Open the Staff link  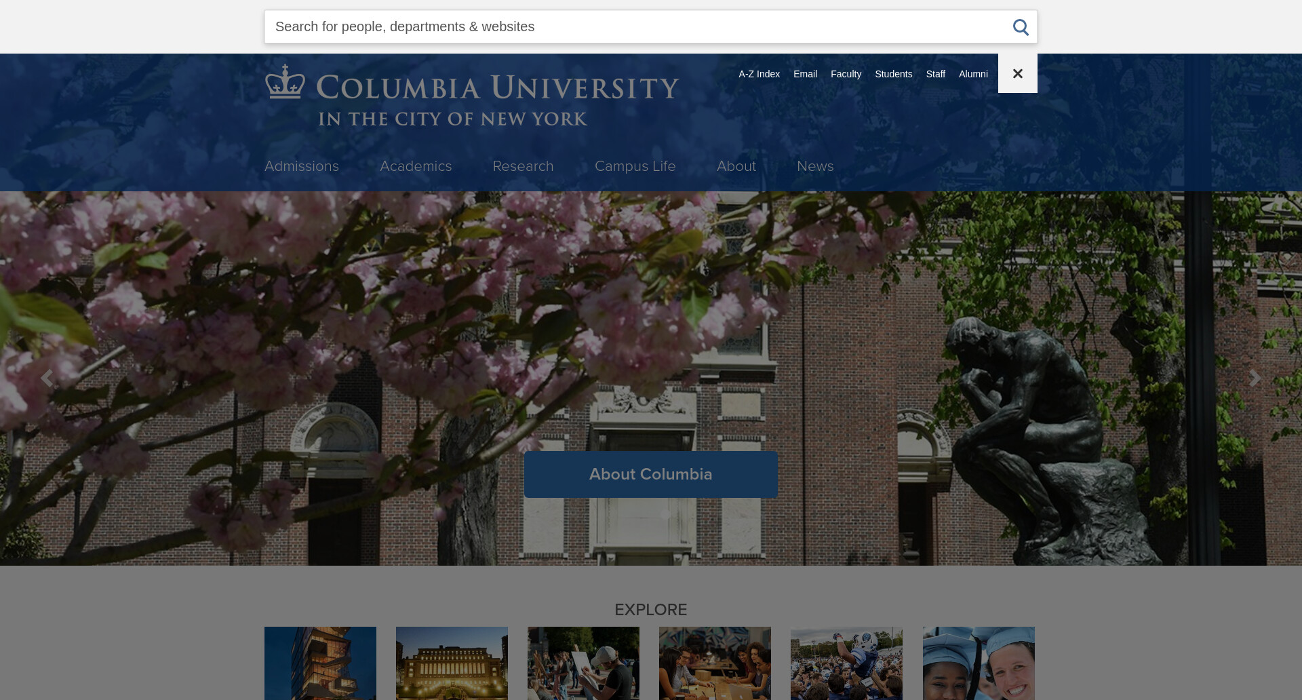pyautogui.click(x=935, y=74)
